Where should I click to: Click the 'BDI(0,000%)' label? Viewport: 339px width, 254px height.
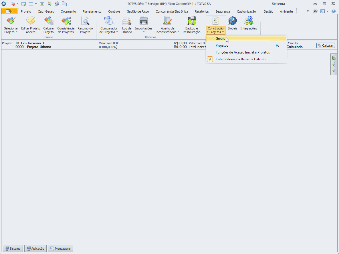point(108,47)
